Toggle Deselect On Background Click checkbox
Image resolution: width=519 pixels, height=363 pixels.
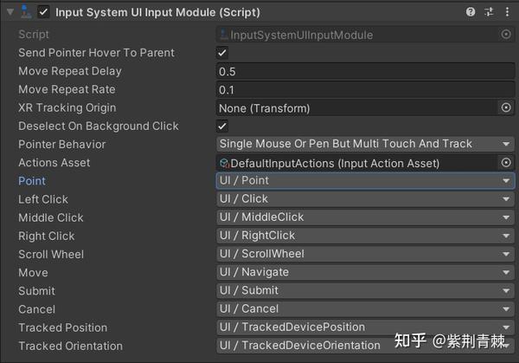tap(222, 126)
